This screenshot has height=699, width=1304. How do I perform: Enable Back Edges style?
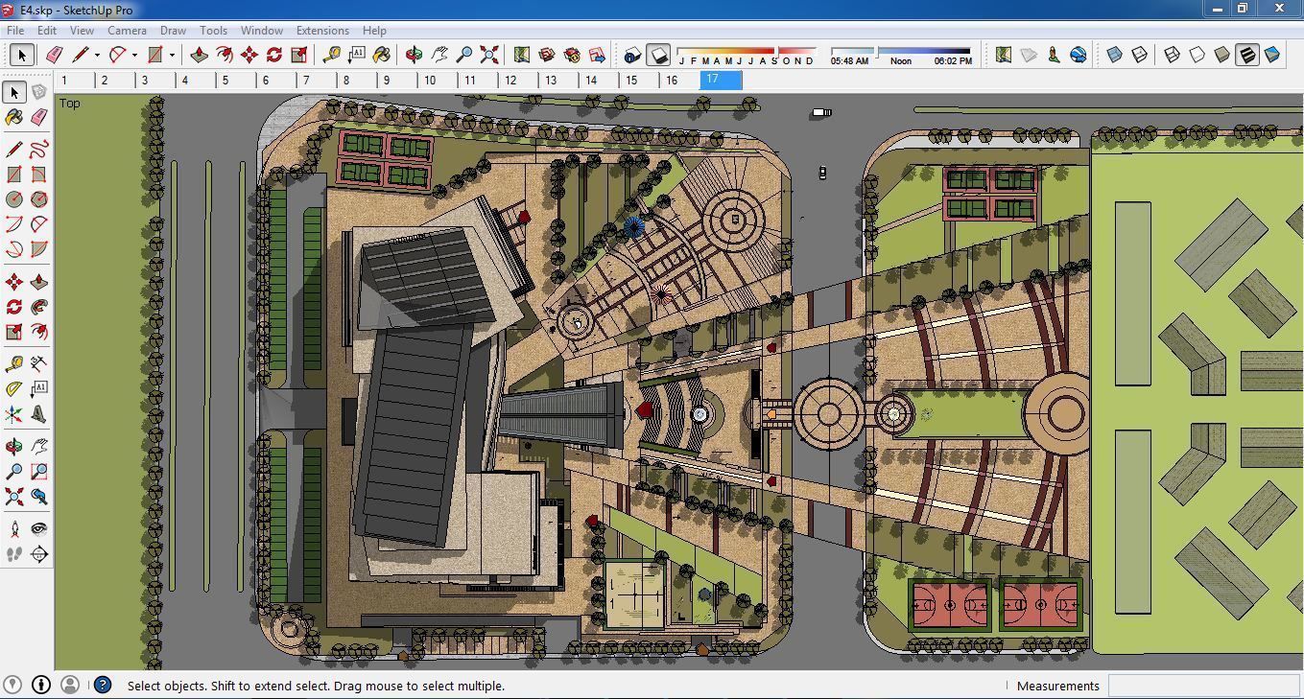point(1139,55)
